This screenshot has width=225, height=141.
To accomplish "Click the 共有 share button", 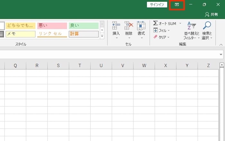I will (x=212, y=14).
